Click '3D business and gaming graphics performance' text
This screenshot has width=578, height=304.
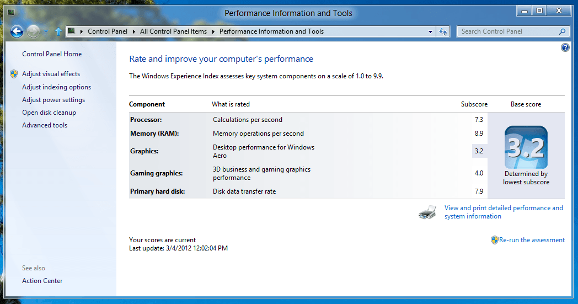pos(262,173)
